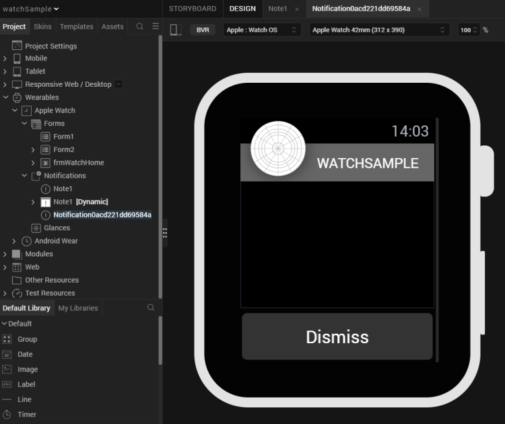Click the frmWatchHome form icon
Screen dimensions: 505x424
tap(45, 163)
